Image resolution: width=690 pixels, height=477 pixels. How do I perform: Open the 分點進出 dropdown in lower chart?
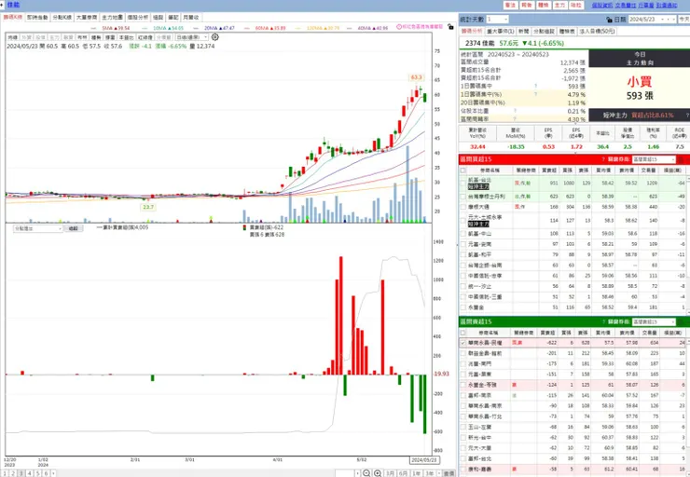pos(38,228)
